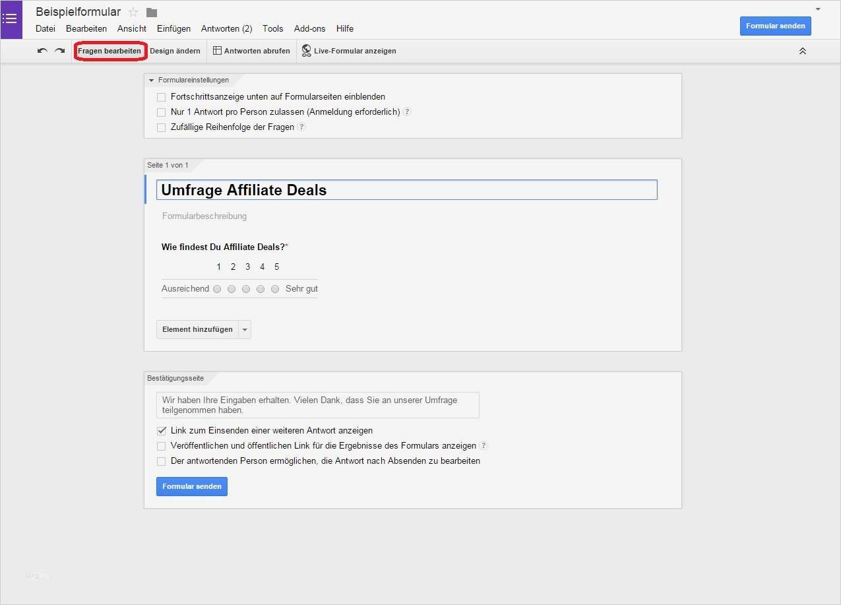This screenshot has height=605, width=841.
Task: Click the blue Formular senden button
Action: pyautogui.click(x=775, y=26)
